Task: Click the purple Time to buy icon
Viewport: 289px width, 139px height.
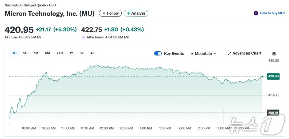Action: 256,13
